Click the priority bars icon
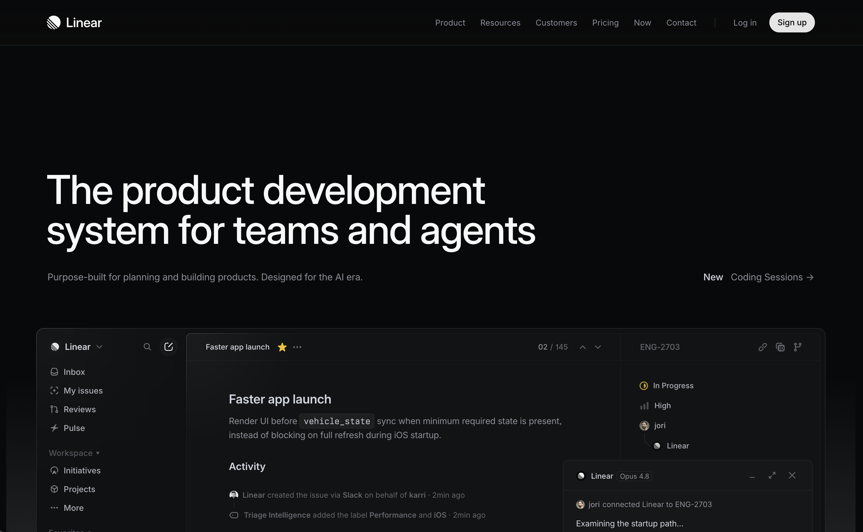Image resolution: width=863 pixels, height=532 pixels. 644,406
